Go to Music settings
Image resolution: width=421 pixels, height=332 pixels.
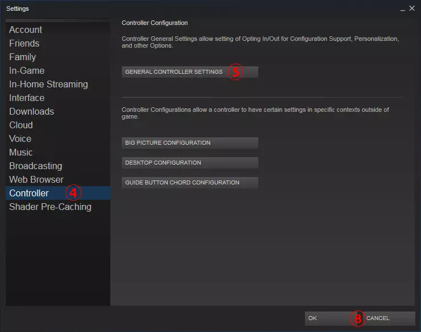[x=58, y=152]
